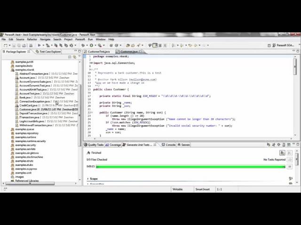Open the Navigate menu
The width and height of the screenshot is (301, 225).
[45, 39]
